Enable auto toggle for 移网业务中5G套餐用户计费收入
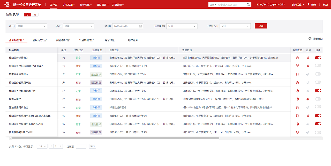This screenshot has height=166, width=331. click(x=318, y=66)
